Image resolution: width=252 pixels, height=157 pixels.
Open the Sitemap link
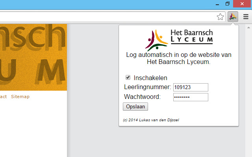click(x=20, y=97)
